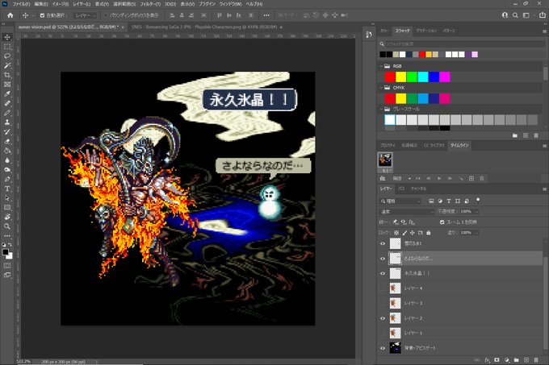Select the Magic Wand tool

(7, 65)
